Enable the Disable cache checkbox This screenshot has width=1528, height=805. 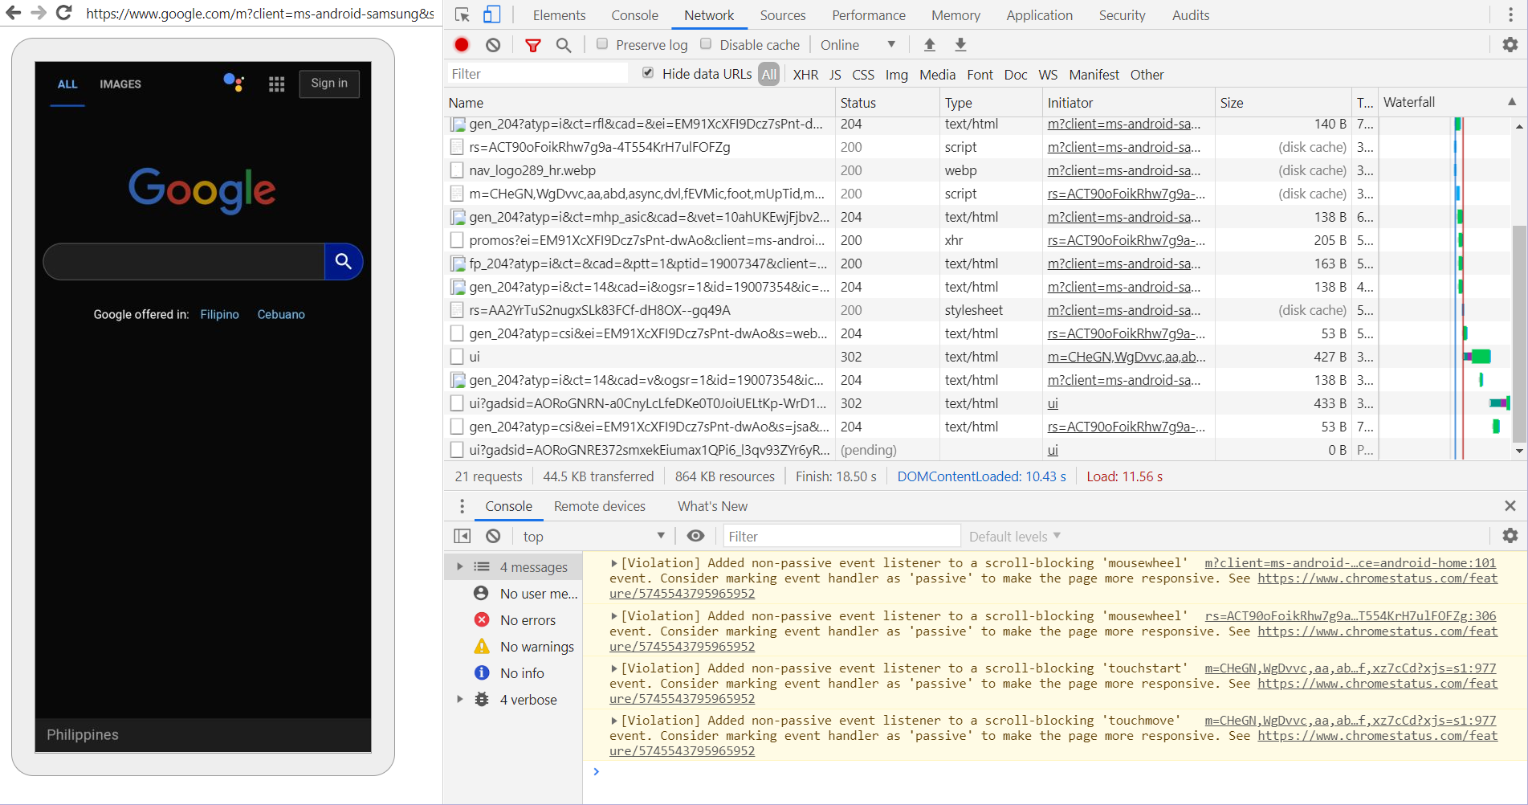706,44
